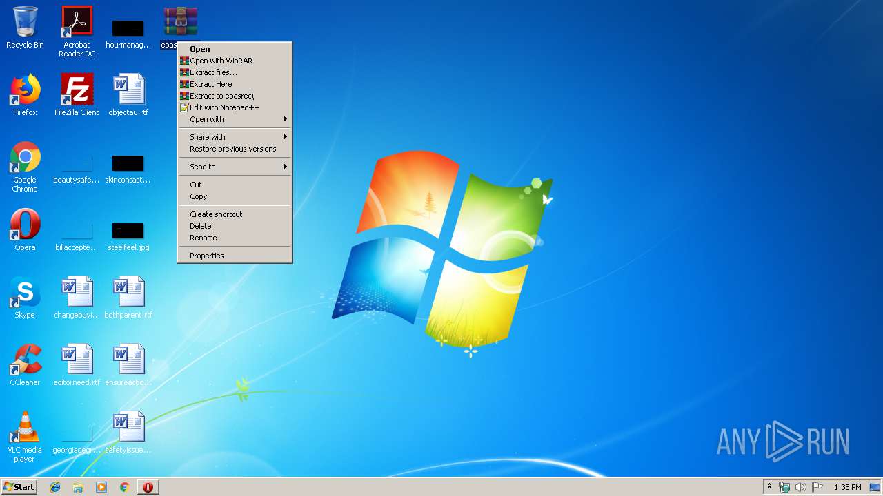The height and width of the screenshot is (496, 883).
Task: Expand the Share with submenu
Action: [235, 137]
